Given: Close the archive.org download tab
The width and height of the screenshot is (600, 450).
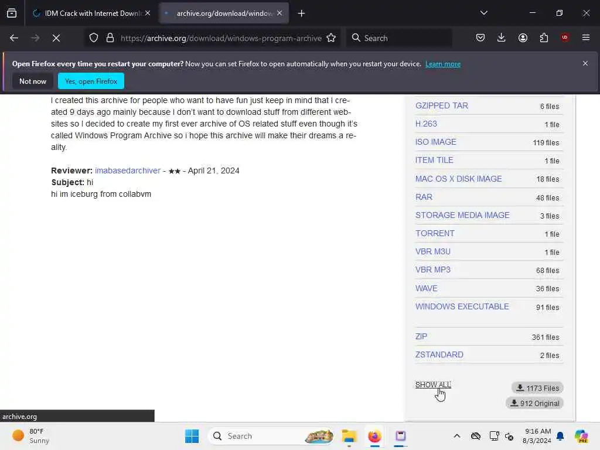Looking at the screenshot, I should click(x=279, y=13).
